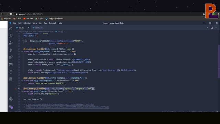Place cursor on highlighted text_filter line
220x124 pixels.
click(59, 89)
